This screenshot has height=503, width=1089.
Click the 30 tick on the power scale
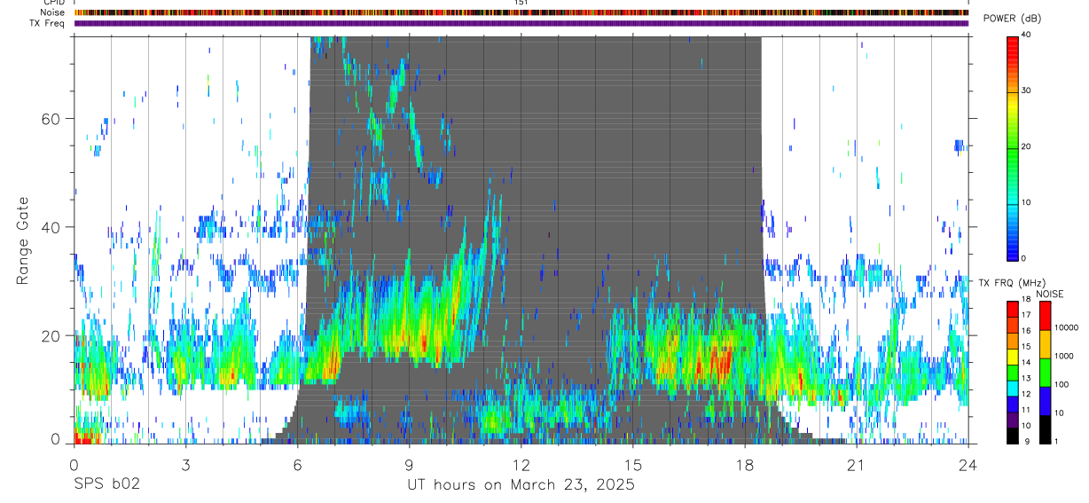click(1026, 90)
